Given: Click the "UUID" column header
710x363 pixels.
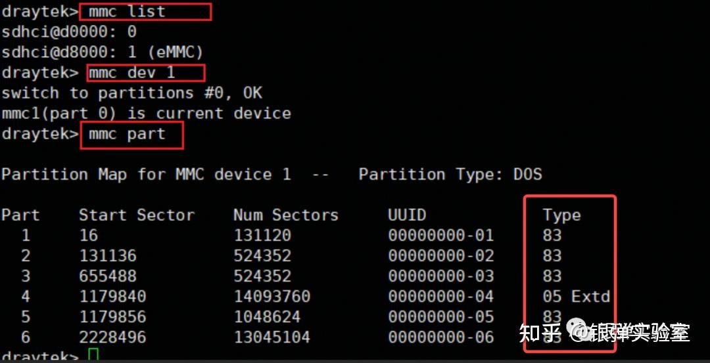Looking at the screenshot, I should [407, 215].
